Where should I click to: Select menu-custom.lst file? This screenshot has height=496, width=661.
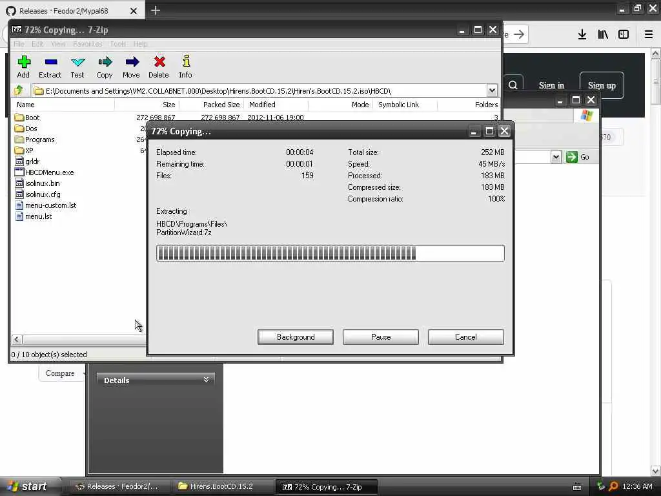tap(46, 205)
